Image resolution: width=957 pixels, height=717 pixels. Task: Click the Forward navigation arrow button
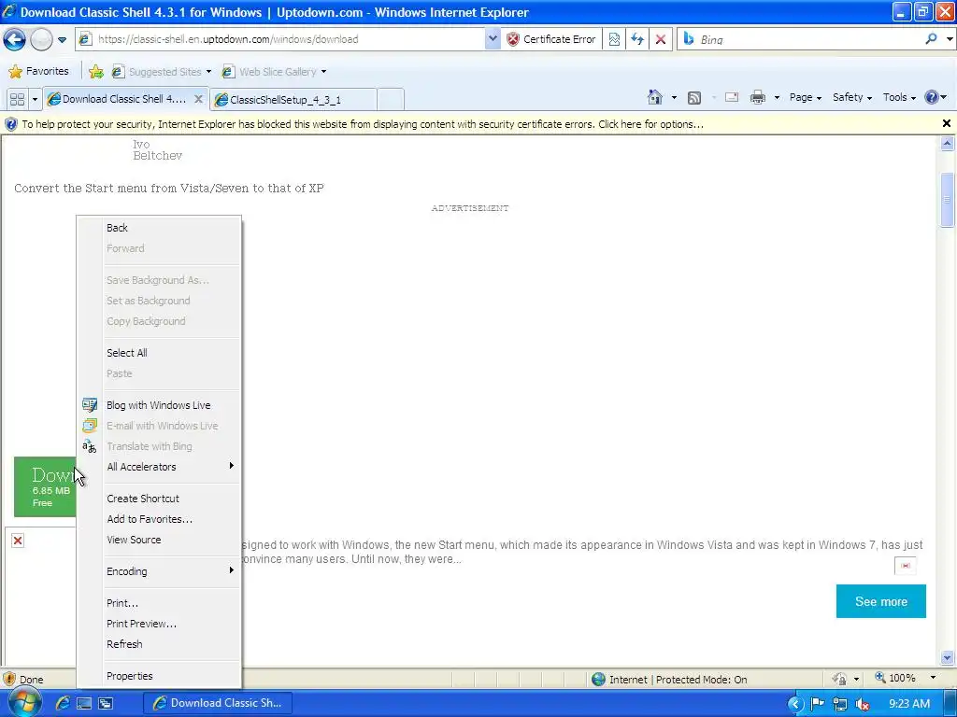click(x=41, y=39)
